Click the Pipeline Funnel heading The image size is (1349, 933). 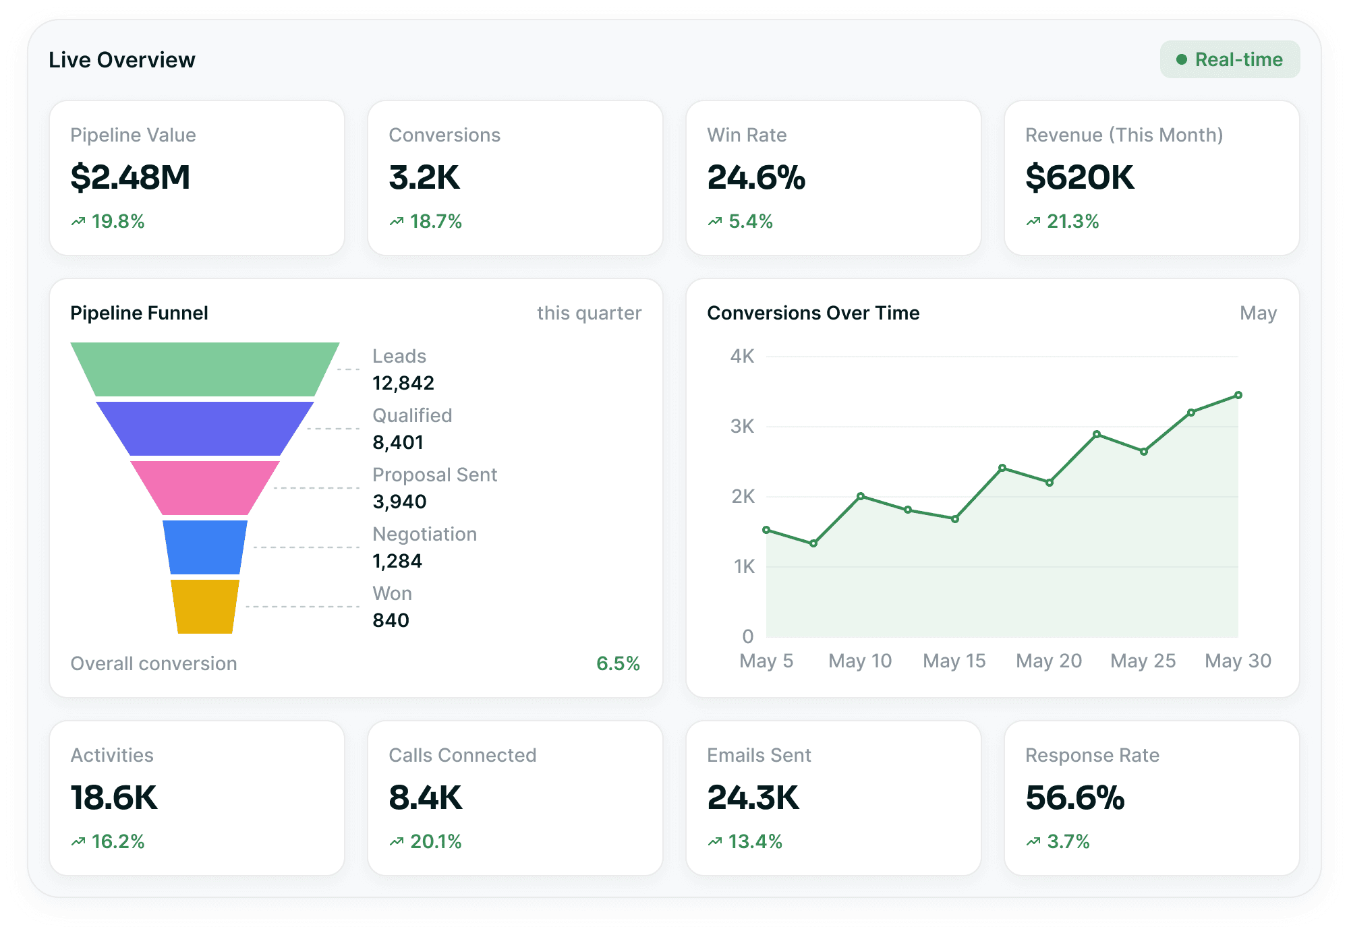[x=139, y=313]
